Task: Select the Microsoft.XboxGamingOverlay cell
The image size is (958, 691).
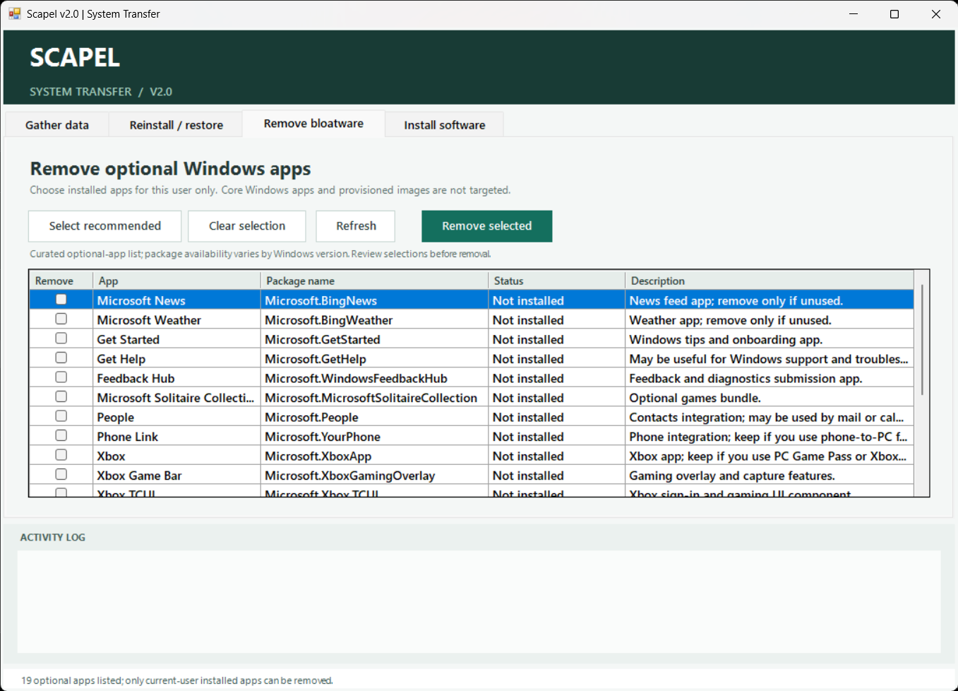Action: click(x=375, y=476)
